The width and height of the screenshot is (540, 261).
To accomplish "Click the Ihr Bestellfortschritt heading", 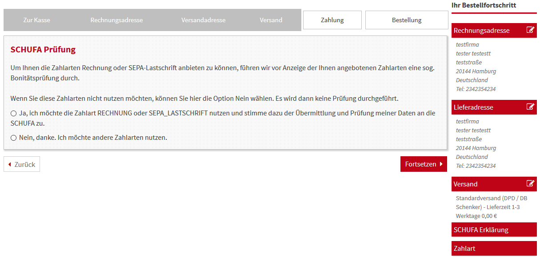I will tap(484, 5).
